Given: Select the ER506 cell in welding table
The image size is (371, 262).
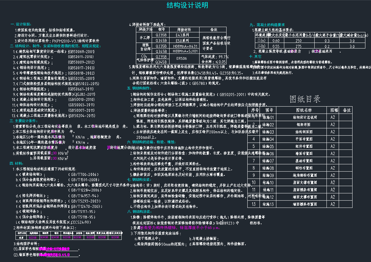Looking at the screenshot, I should (x=182, y=59).
